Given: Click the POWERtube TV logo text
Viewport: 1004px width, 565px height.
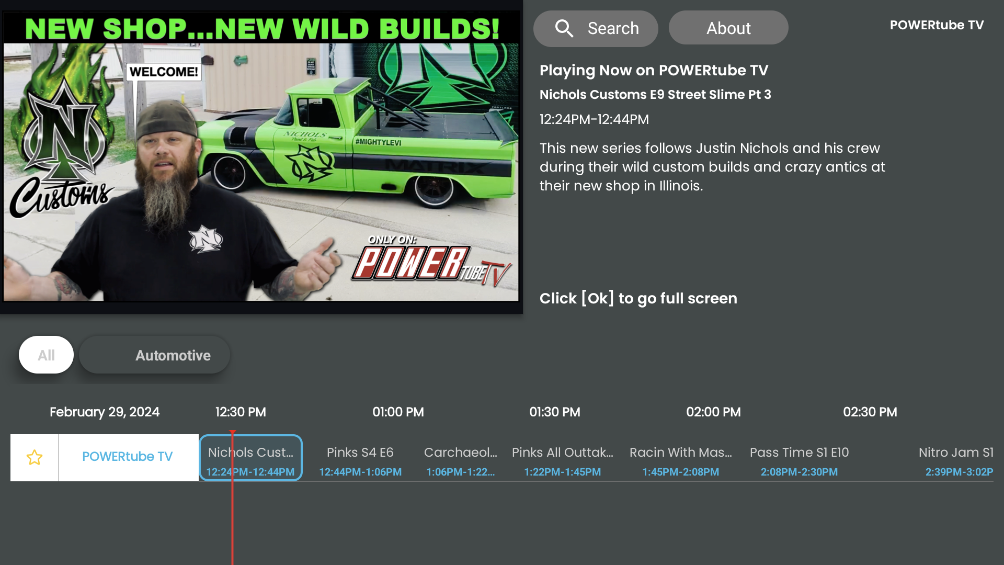Looking at the screenshot, I should (x=937, y=25).
